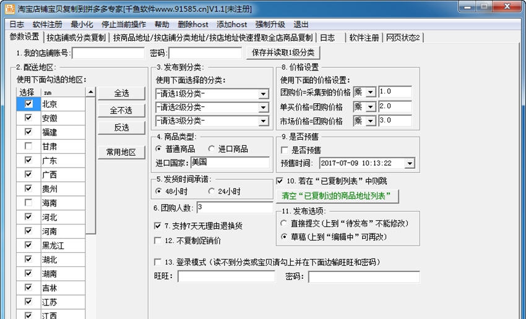
Task: Focus the 旺旺 login field
Action: [x=226, y=277]
